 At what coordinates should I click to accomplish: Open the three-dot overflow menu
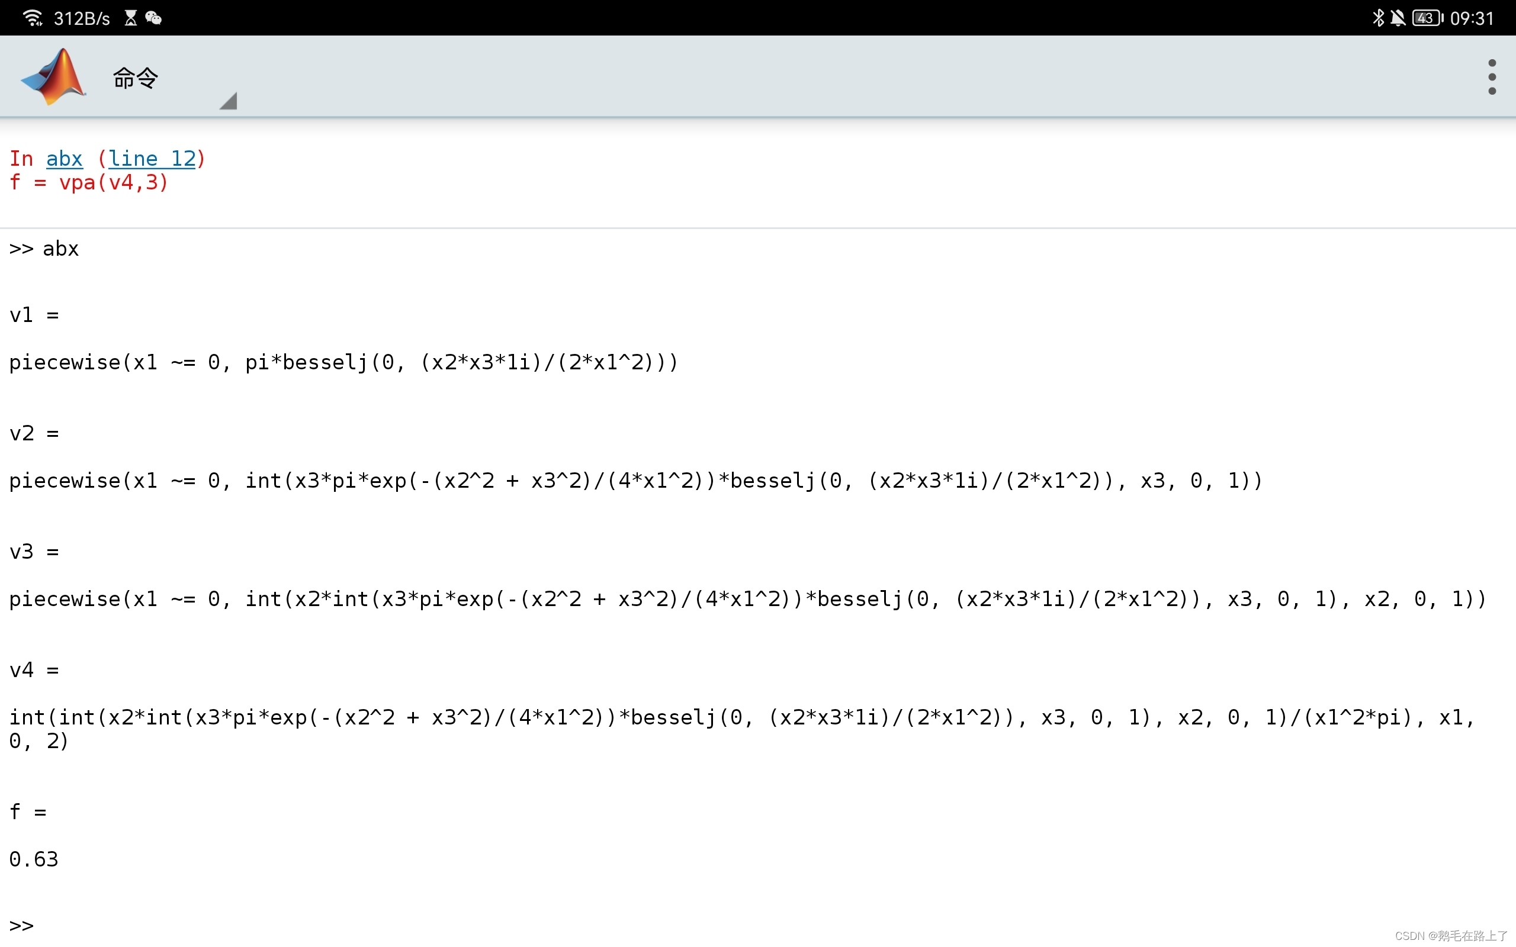click(x=1492, y=77)
